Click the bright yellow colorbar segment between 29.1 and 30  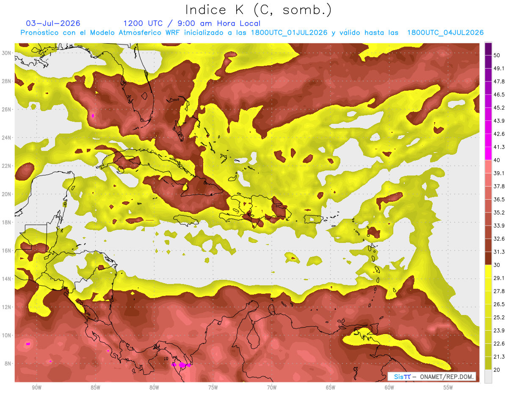point(488,271)
